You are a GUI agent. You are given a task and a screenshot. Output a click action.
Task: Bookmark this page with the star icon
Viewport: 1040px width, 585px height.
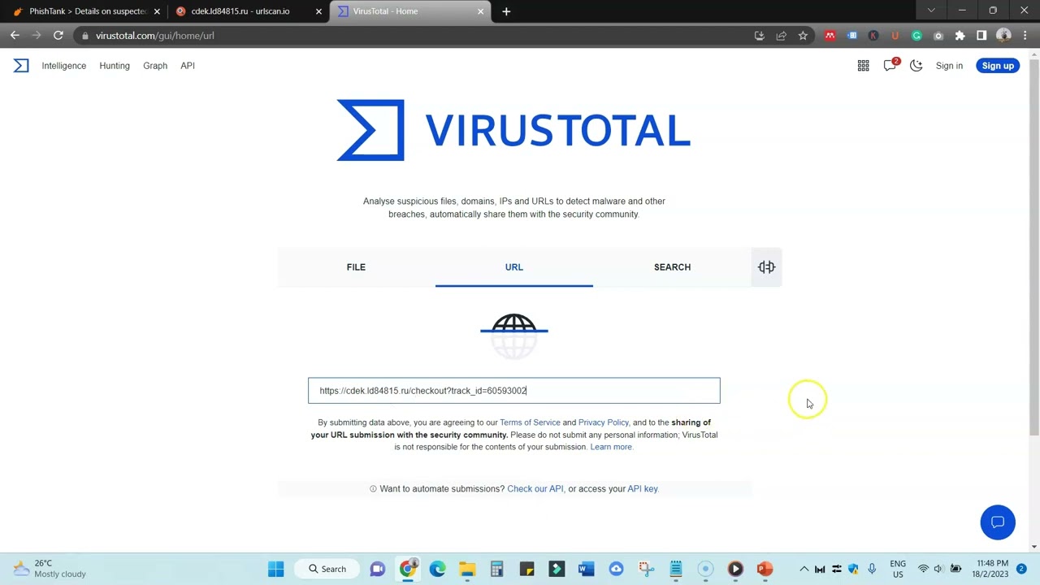point(803,36)
